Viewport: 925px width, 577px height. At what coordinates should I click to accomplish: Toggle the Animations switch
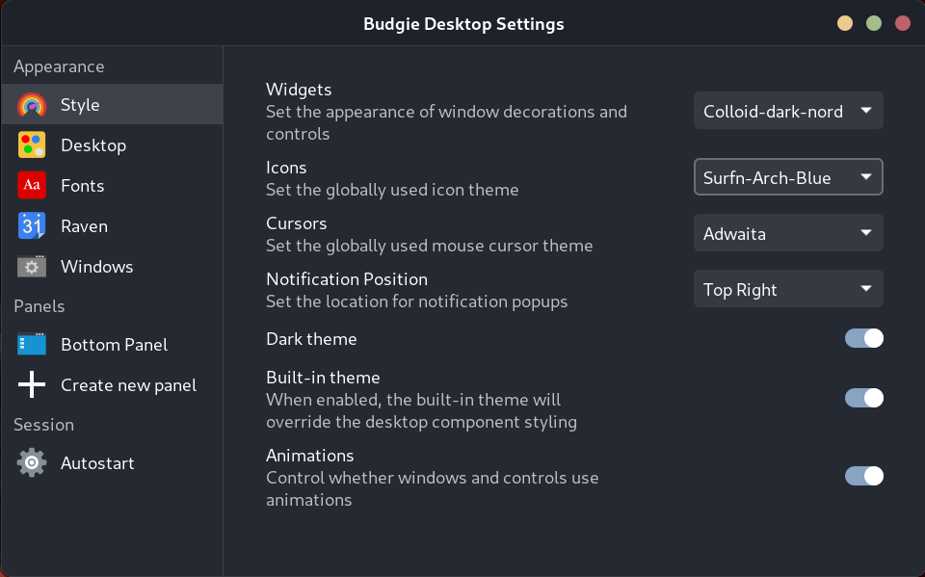[863, 476]
